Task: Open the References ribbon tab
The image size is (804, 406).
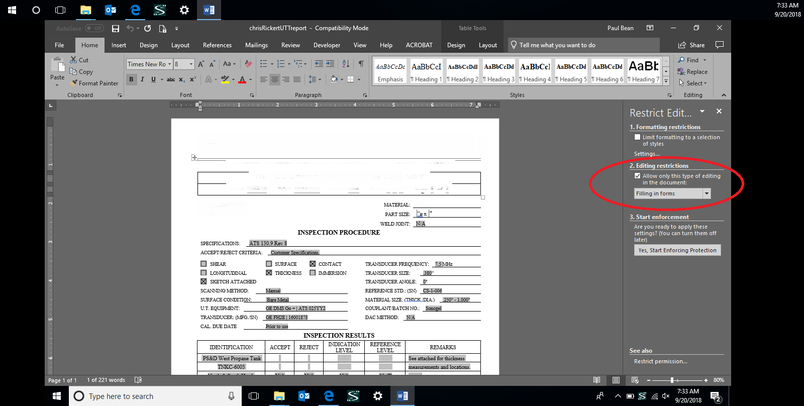Action: (x=217, y=45)
